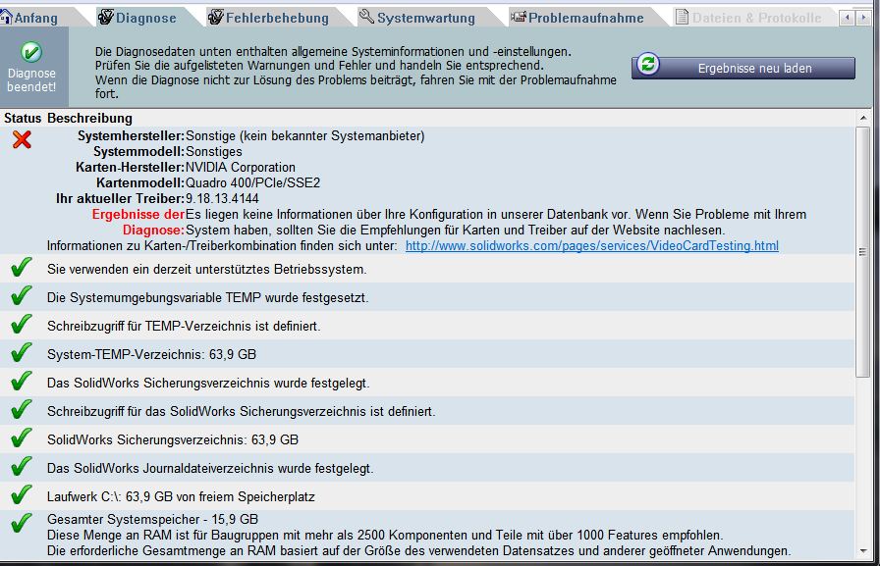880x566 pixels.
Task: Click the red Ergebnisse der Diagnose label
Action: tap(138, 222)
